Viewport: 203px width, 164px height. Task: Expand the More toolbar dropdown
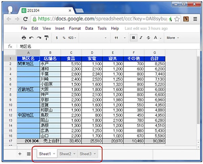pyautogui.click(x=172, y=38)
